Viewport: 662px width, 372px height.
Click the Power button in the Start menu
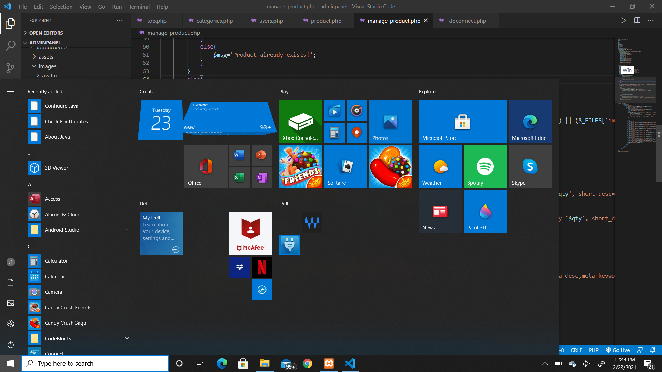click(x=11, y=344)
